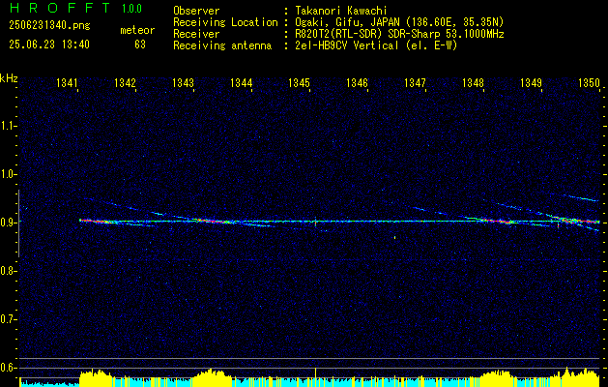Click the 0.7 kHz frequency label
This screenshot has height=387, width=608.
(x=8, y=319)
